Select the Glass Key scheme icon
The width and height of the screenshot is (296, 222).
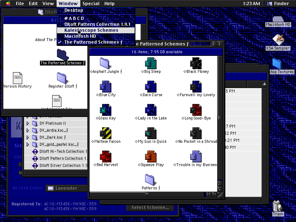[105, 110]
